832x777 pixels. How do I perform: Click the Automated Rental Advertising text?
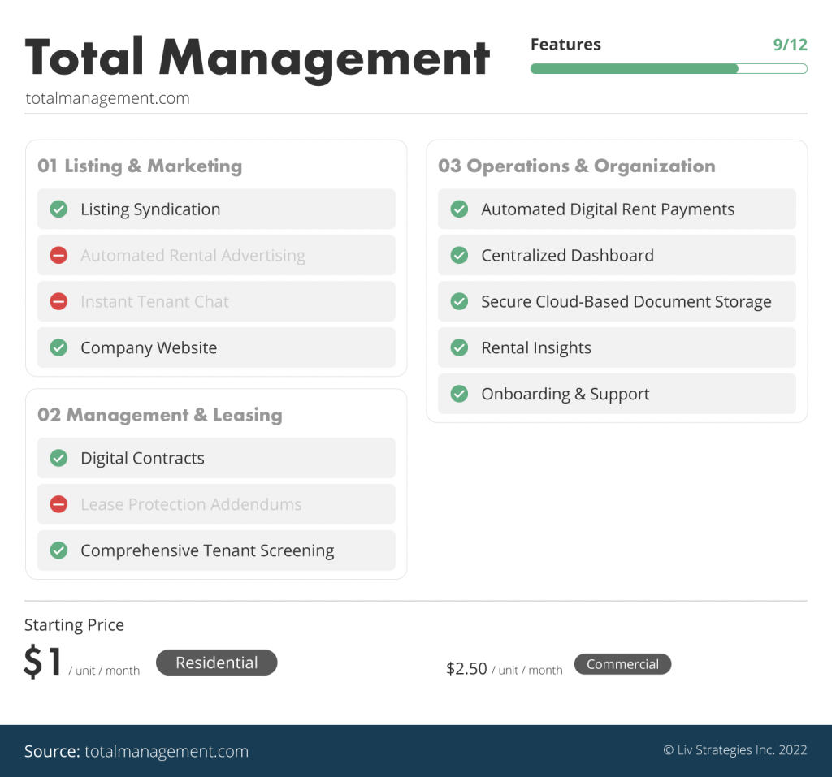pos(193,256)
